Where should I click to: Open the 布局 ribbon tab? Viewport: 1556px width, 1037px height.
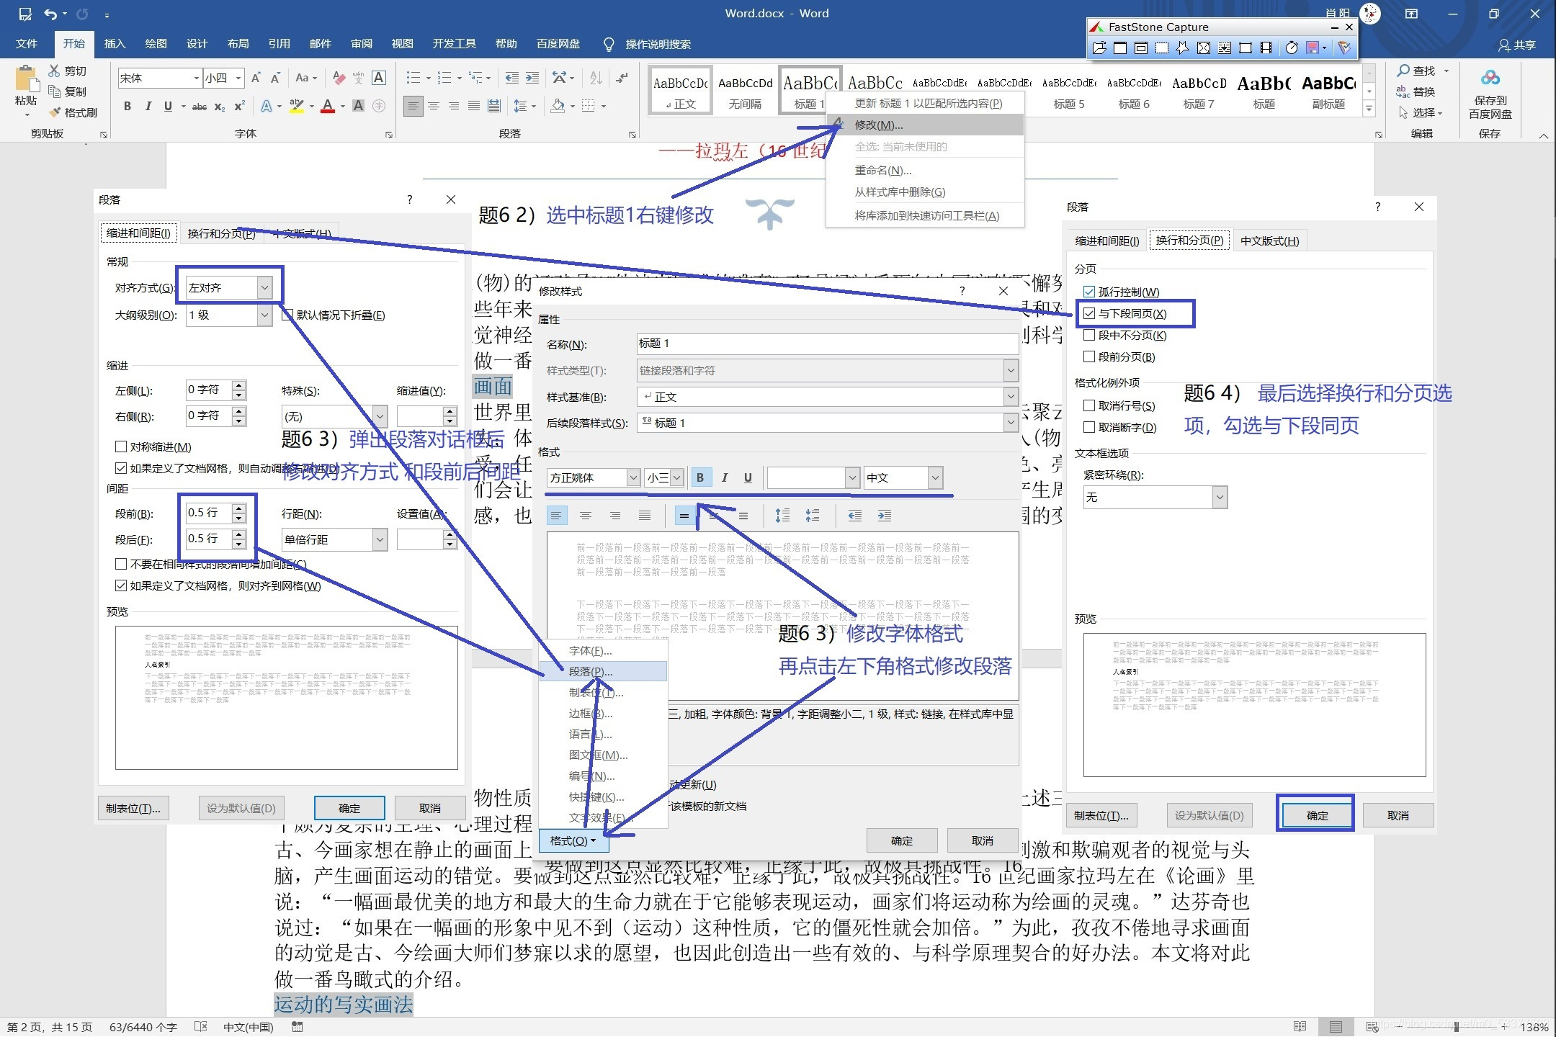coord(238,44)
